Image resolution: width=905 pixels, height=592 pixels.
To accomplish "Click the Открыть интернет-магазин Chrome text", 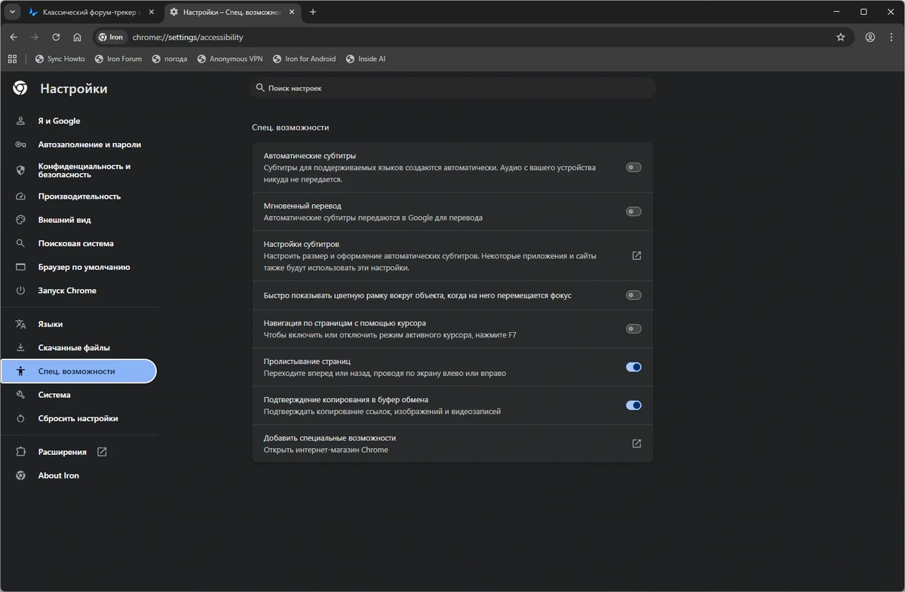I will pos(326,450).
